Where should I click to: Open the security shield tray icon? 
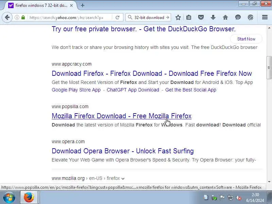click(x=214, y=198)
